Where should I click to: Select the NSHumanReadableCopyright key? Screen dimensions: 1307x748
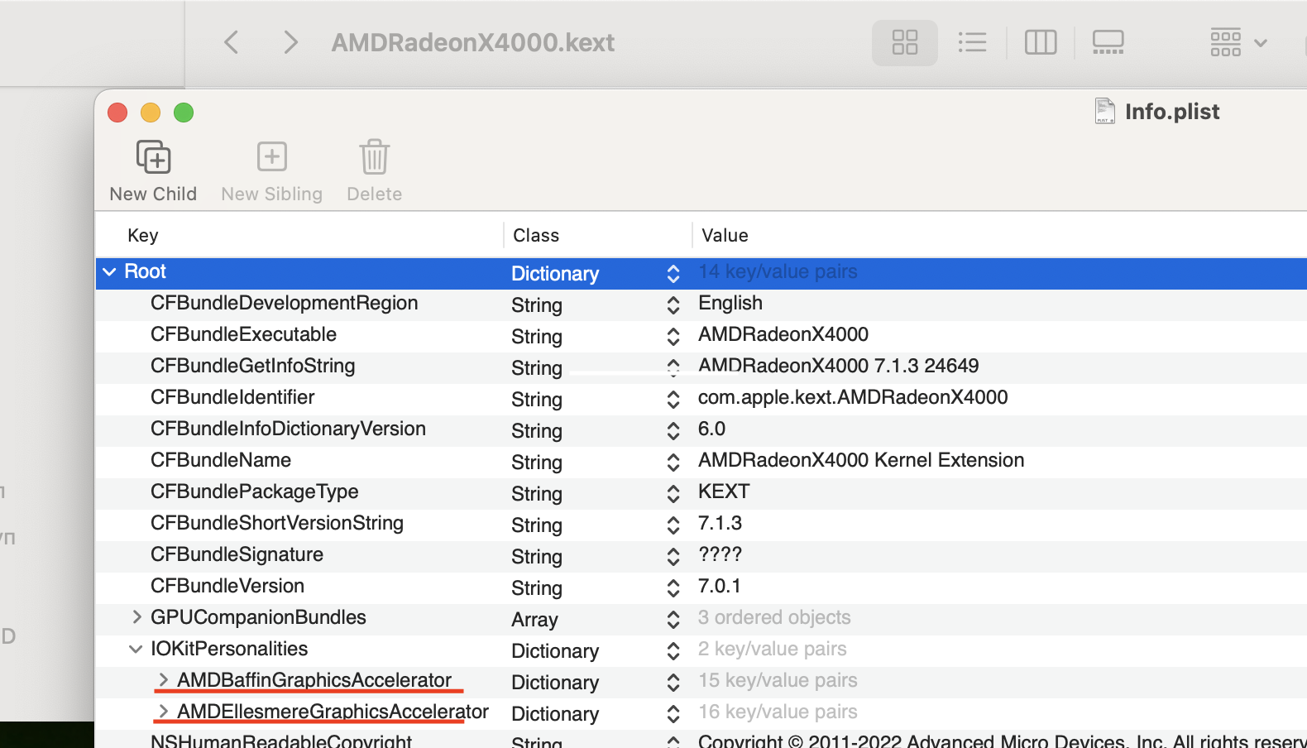[x=281, y=741]
